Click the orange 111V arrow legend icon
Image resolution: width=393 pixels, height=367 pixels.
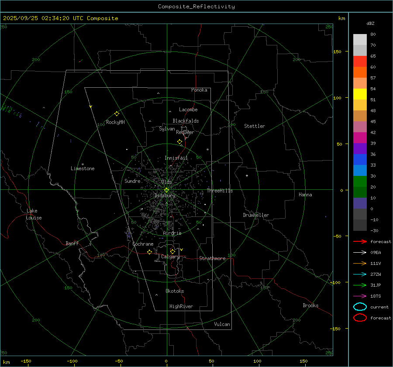360,263
